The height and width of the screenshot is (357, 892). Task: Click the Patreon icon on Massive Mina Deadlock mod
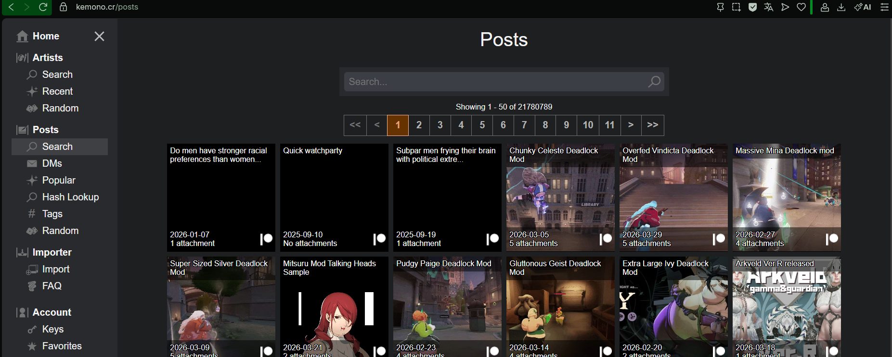[x=832, y=238]
